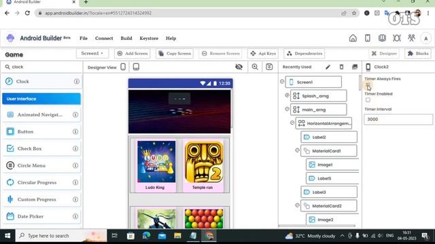Viewport: 435px width, 244px height.
Task: Open the community people icon in header
Action: point(411,38)
